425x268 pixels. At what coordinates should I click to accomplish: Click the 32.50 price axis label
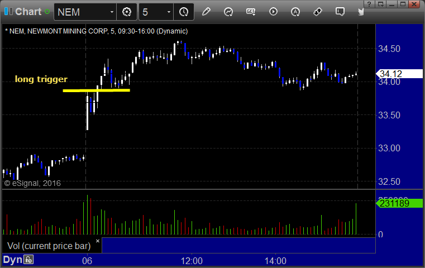pyautogui.click(x=389, y=181)
